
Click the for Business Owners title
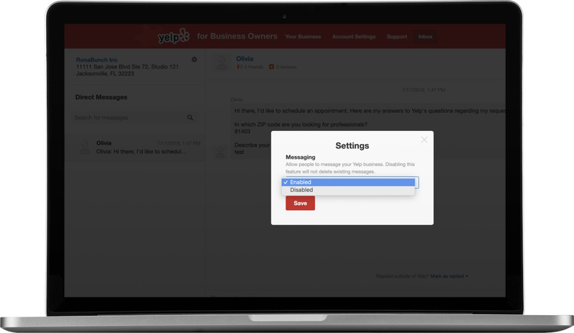tap(237, 37)
